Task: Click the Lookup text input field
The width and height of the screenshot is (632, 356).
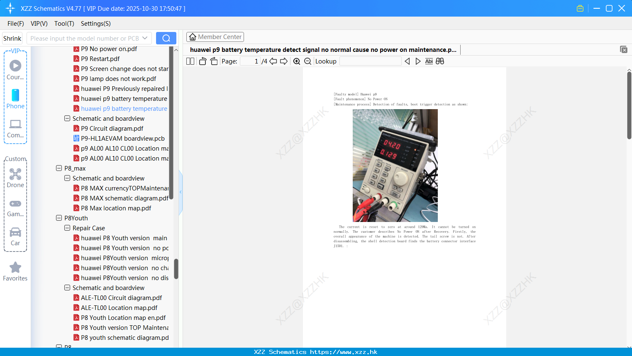Action: coord(370,61)
